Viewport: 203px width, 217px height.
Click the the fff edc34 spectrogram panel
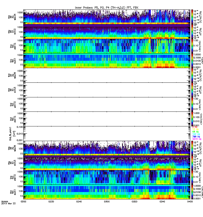click(107, 148)
